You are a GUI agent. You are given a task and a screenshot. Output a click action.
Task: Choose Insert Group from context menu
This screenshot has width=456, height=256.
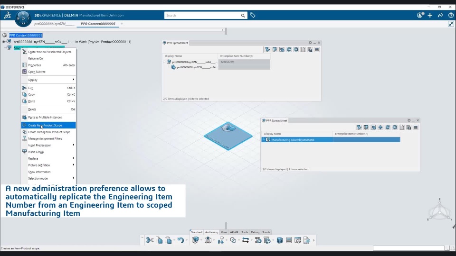coord(48,152)
